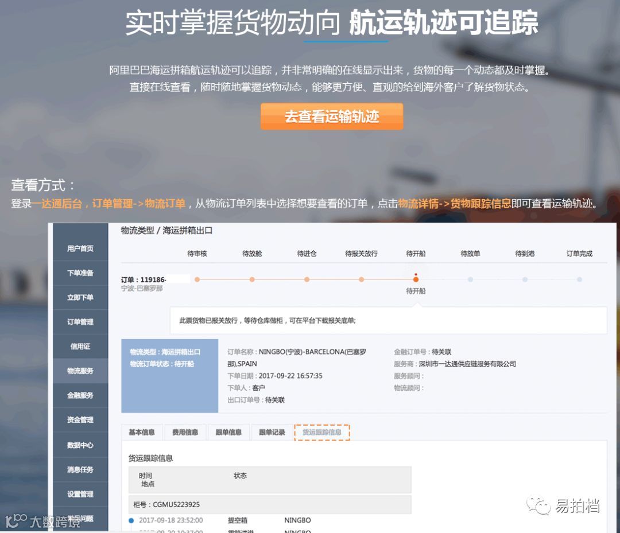620x533 pixels.
Task: Open 数据中心 sidebar item
Action: pyautogui.click(x=80, y=445)
